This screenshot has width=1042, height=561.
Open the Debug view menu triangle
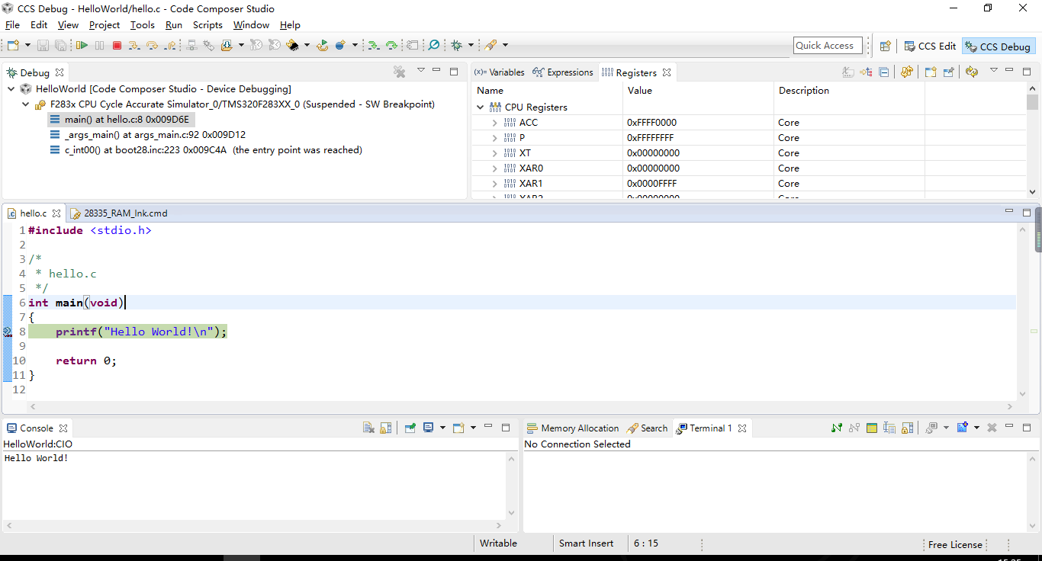(420, 70)
